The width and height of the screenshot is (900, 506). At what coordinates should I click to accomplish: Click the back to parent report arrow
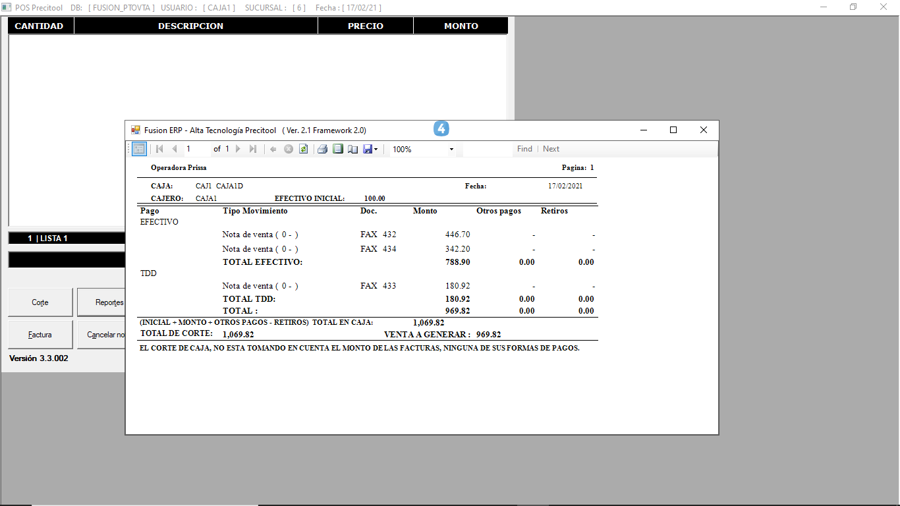pos(273,149)
